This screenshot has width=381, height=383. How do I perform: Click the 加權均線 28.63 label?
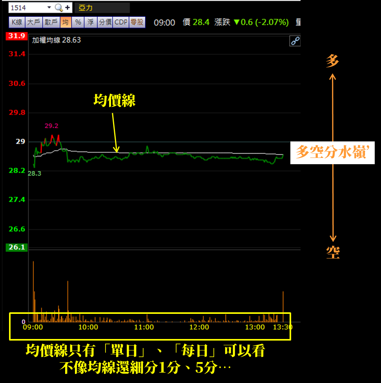pyautogui.click(x=57, y=40)
